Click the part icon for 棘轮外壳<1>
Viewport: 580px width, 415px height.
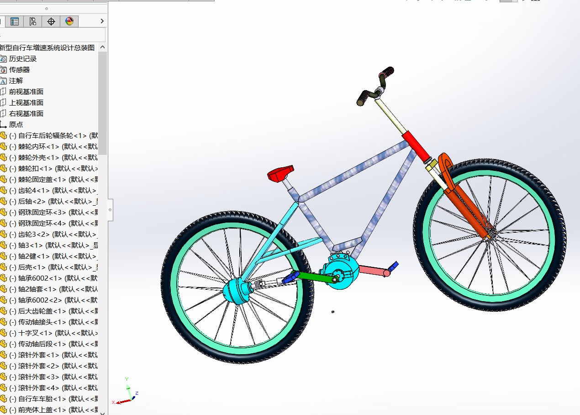3,158
